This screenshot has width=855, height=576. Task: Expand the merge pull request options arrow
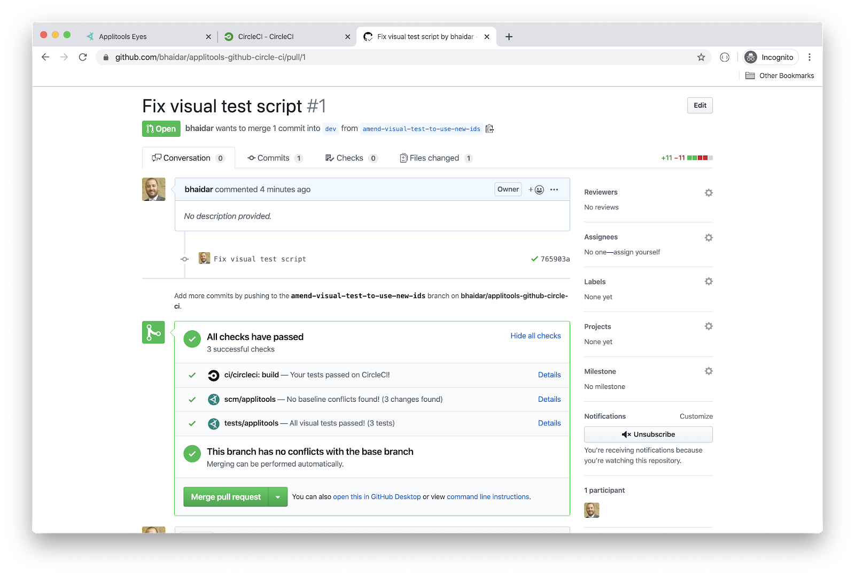278,497
